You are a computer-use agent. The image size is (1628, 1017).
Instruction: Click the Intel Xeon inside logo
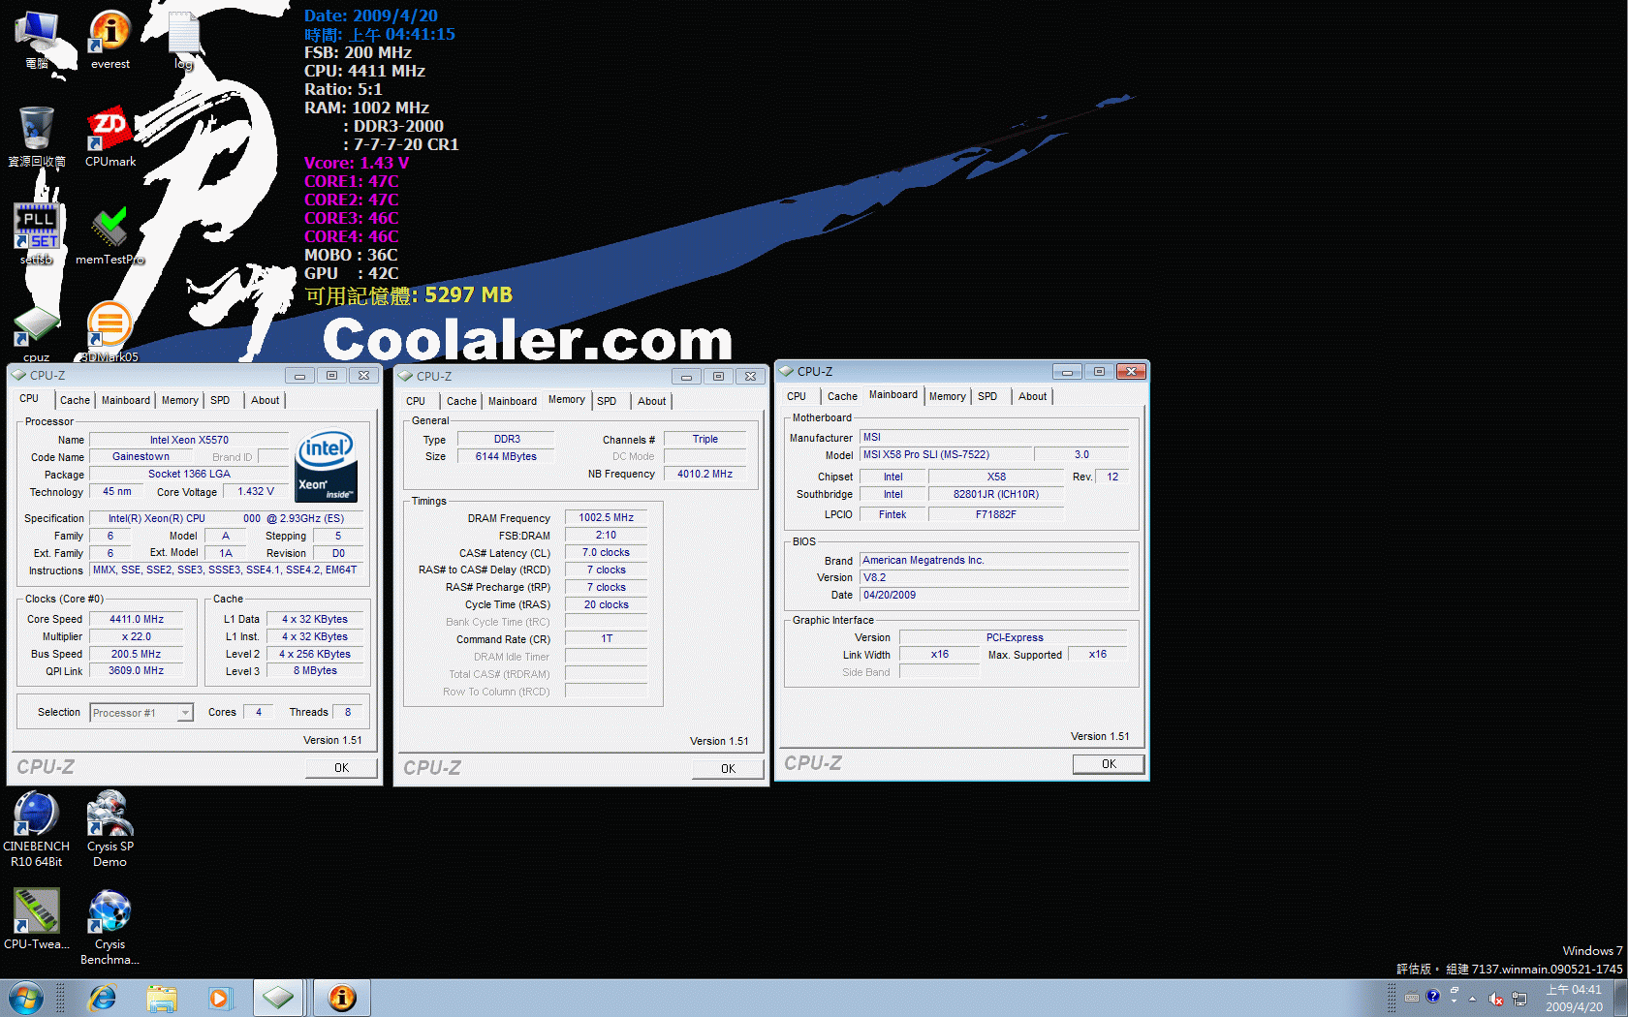(326, 467)
